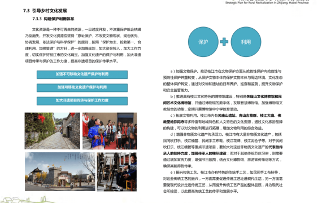Click paragraph e) 振兴传统工艺
Screen dimensions: 322x203
pyautogui.click(x=223, y=182)
